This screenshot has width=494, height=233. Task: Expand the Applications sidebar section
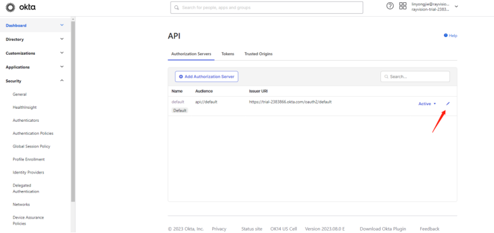tap(62, 67)
